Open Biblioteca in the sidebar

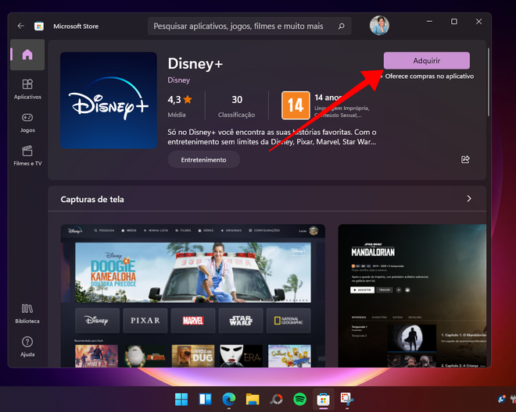pyautogui.click(x=27, y=314)
